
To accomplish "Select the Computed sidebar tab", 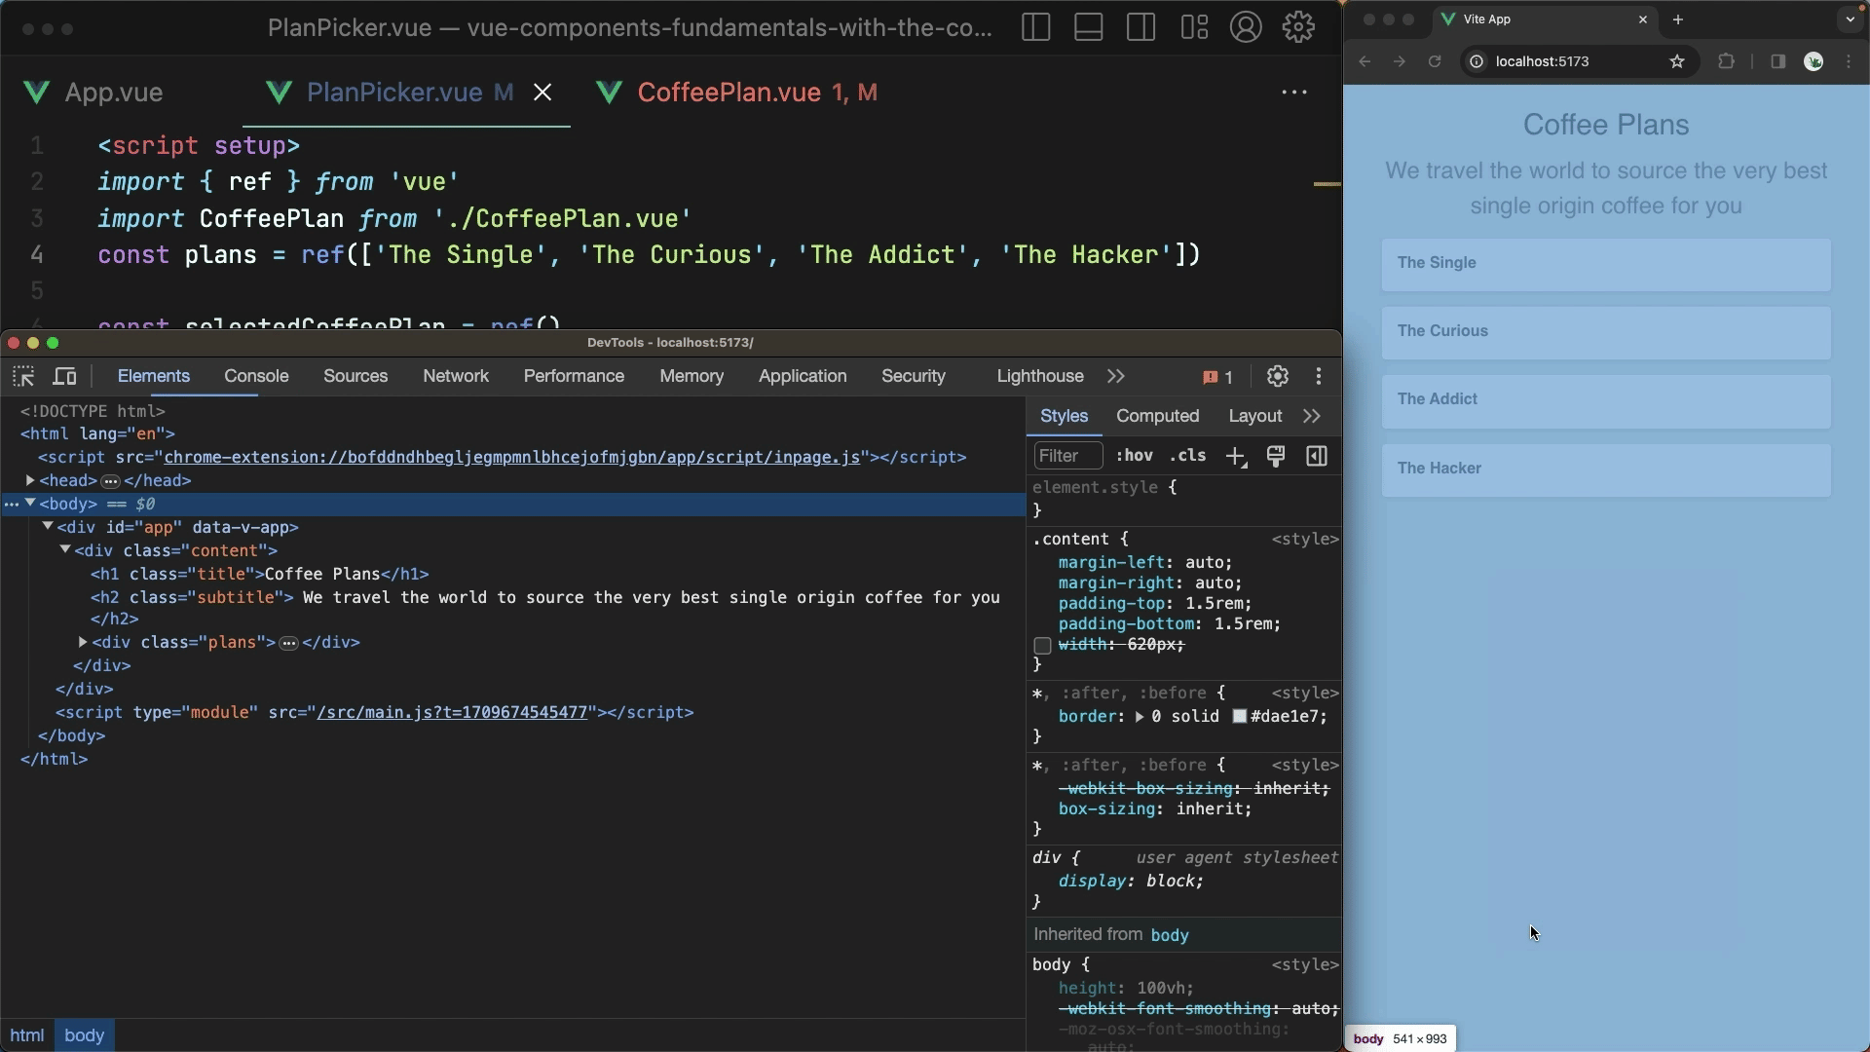I will [x=1157, y=416].
